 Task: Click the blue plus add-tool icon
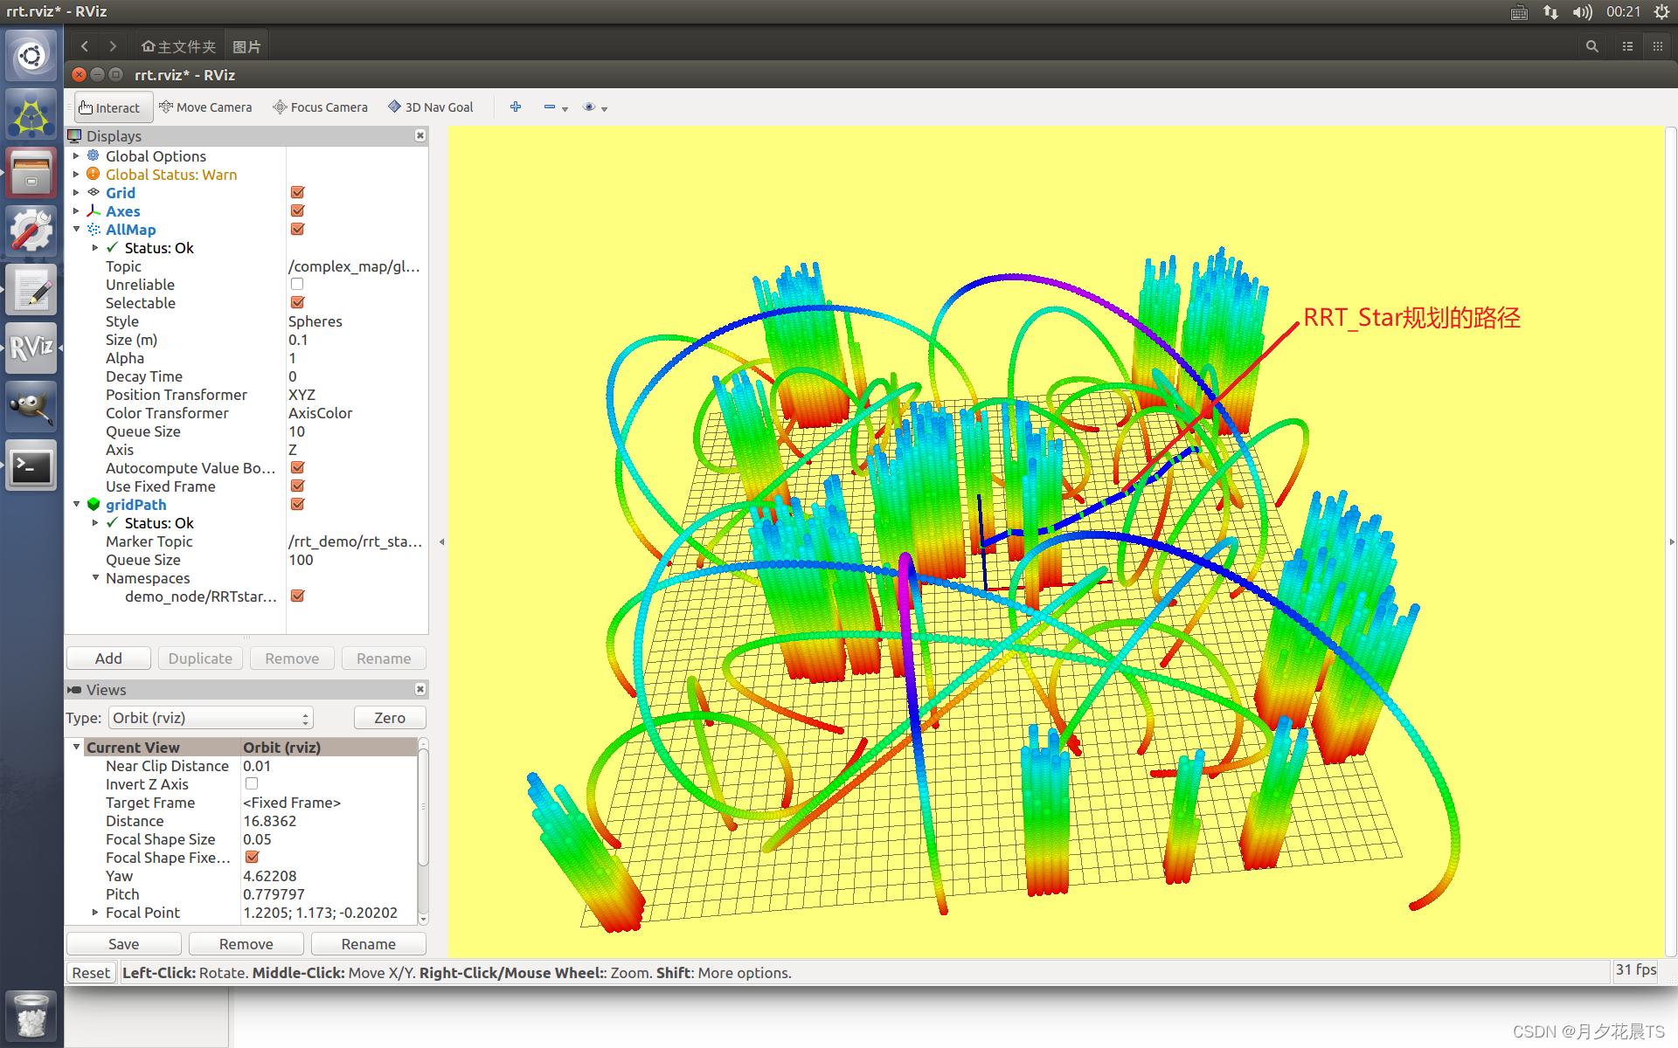pyautogui.click(x=516, y=107)
